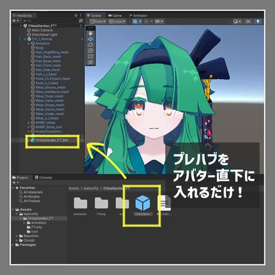Switch to the Animator tab

(138, 15)
